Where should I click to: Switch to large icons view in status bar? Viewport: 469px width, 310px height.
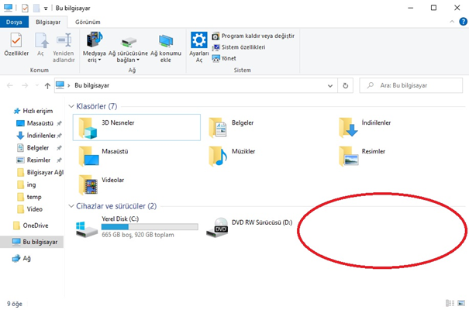point(461,303)
